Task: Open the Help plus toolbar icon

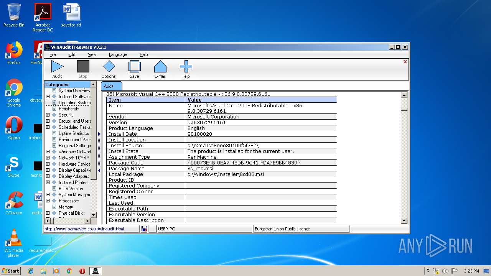Action: point(186,69)
